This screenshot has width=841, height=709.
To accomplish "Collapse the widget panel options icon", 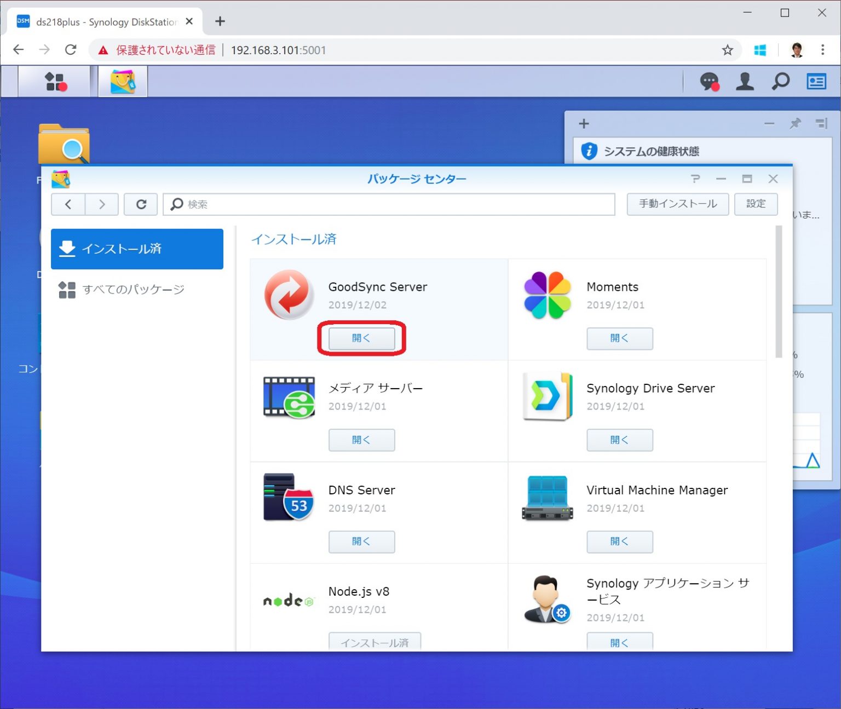I will [821, 124].
